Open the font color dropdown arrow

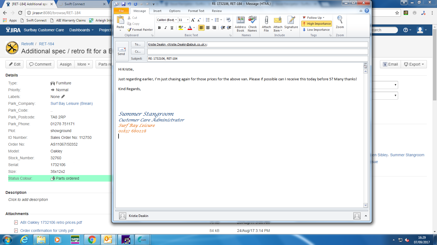pyautogui.click(x=194, y=28)
